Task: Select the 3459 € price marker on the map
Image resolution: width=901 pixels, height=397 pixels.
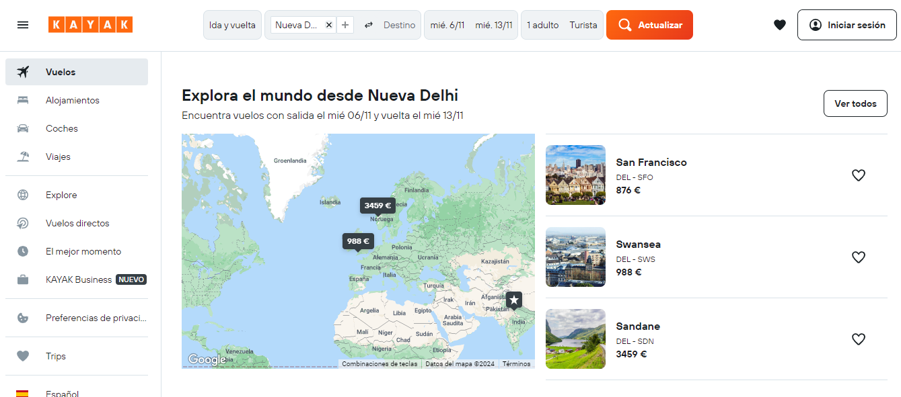Action: pos(377,206)
